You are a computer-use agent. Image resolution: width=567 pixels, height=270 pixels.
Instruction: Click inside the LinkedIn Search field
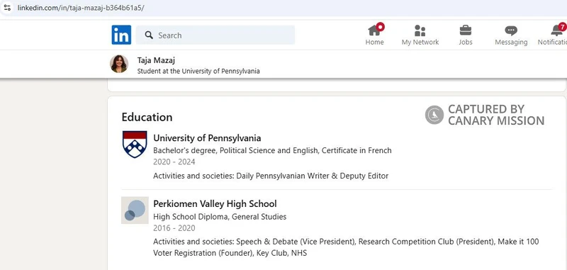tap(215, 35)
